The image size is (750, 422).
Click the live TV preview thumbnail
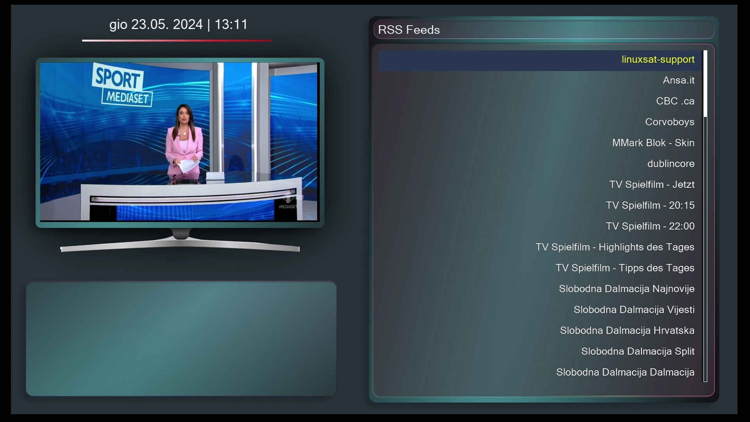click(180, 142)
